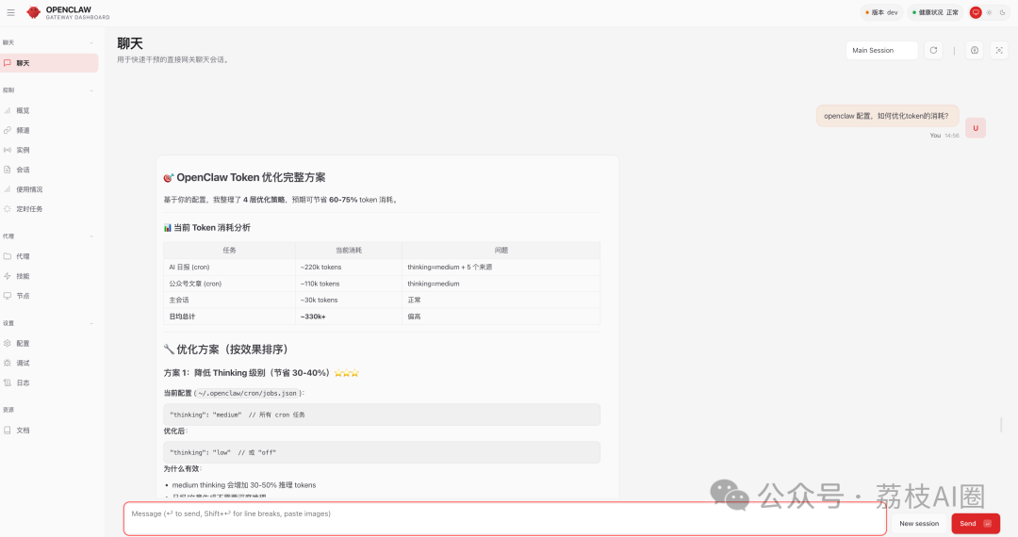Click the 文档 book icon
Screen dimensions: 1018x537
pyautogui.click(x=8, y=430)
